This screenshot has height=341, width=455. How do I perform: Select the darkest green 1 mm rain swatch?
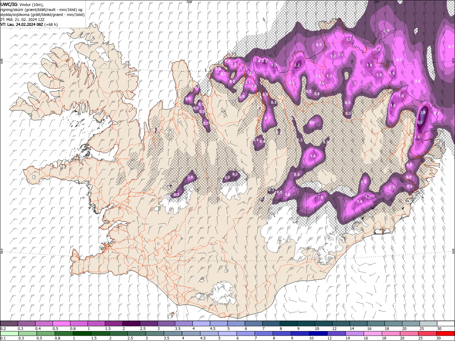[x=82, y=334]
